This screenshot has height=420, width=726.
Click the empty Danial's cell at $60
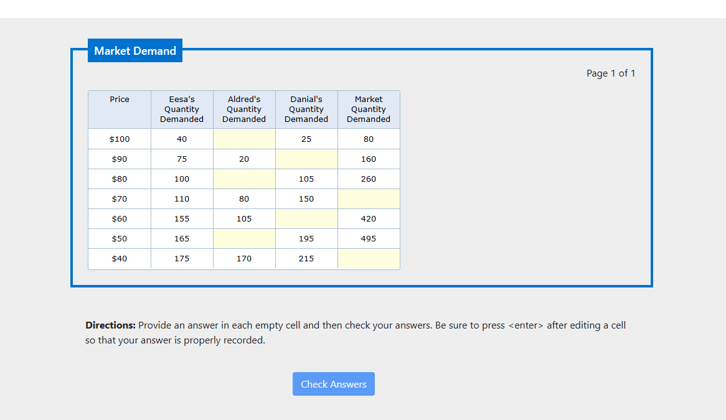coord(306,218)
